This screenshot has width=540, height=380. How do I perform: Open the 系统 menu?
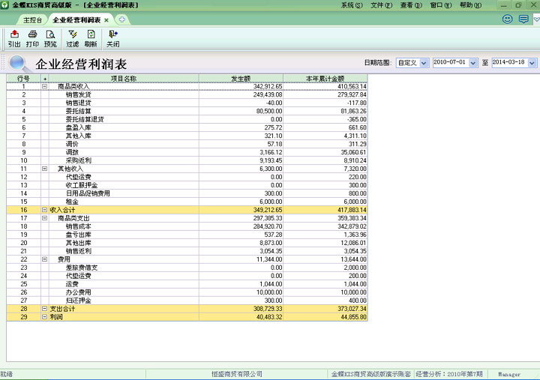(x=351, y=5)
